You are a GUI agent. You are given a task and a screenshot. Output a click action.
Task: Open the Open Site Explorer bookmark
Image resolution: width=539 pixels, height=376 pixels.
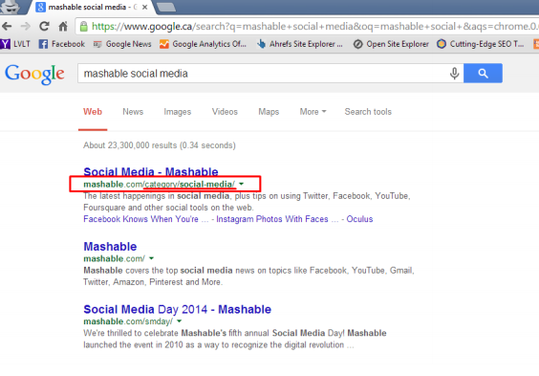pos(391,44)
